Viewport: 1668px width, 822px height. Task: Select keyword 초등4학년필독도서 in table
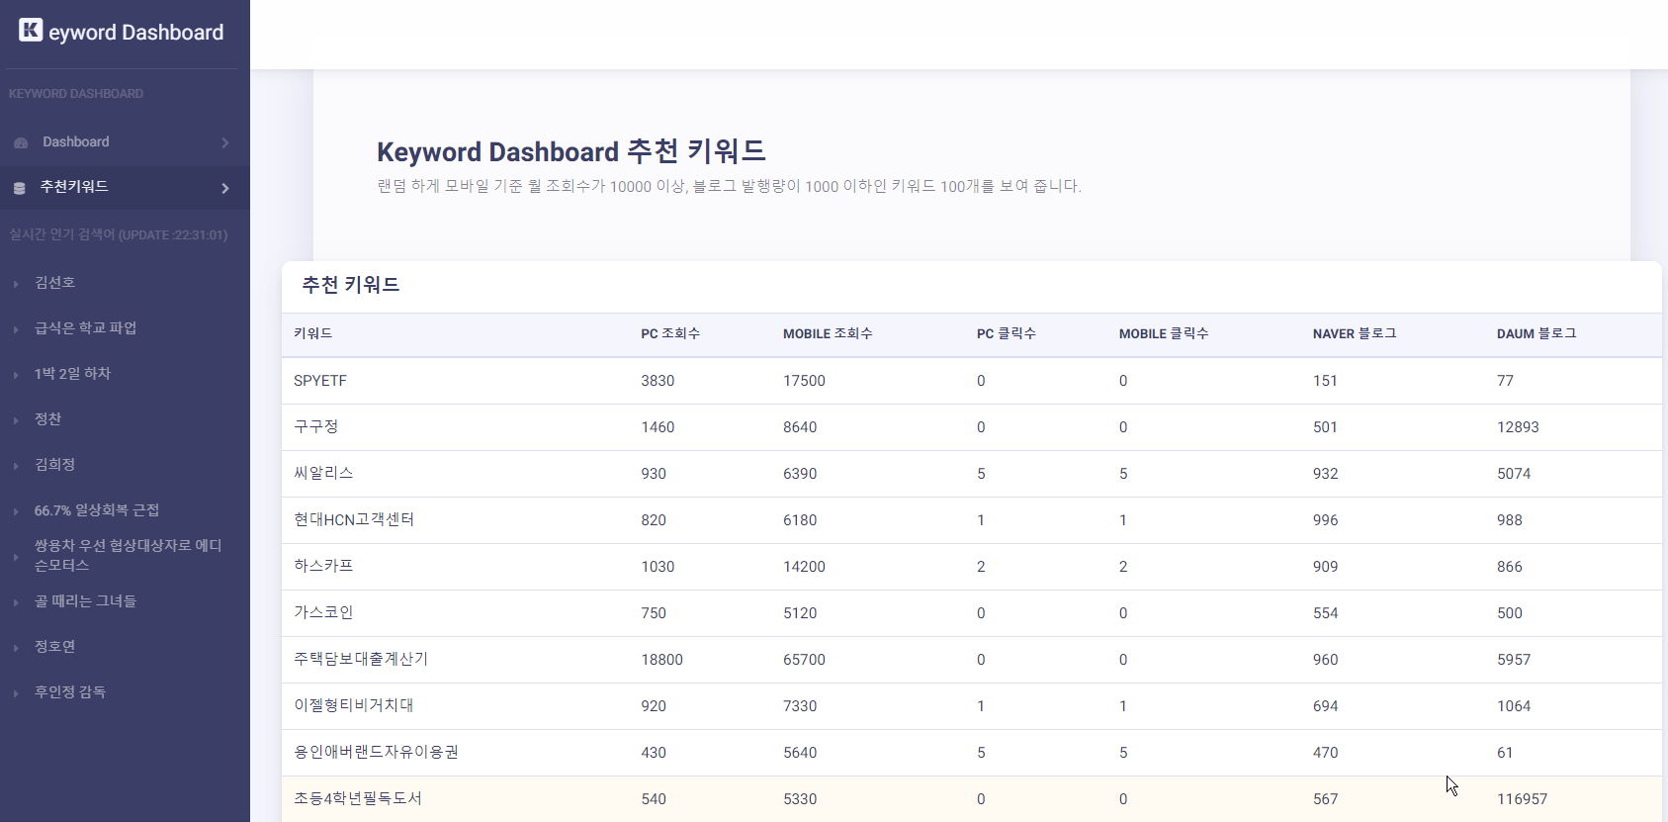[x=358, y=798]
